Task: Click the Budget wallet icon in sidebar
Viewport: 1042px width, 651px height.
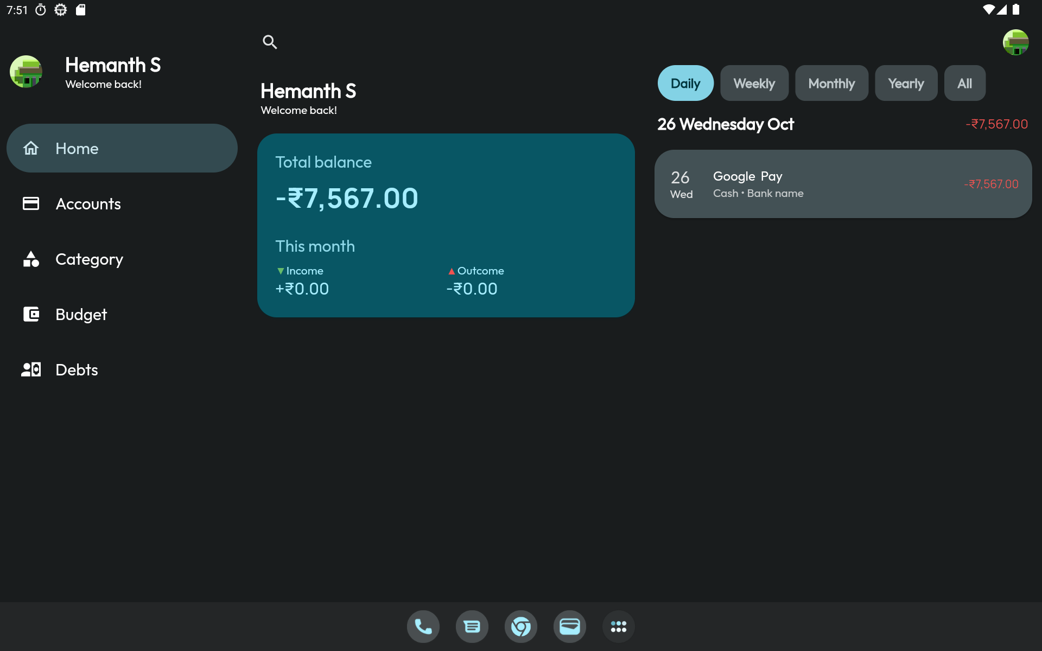Action: (x=31, y=314)
